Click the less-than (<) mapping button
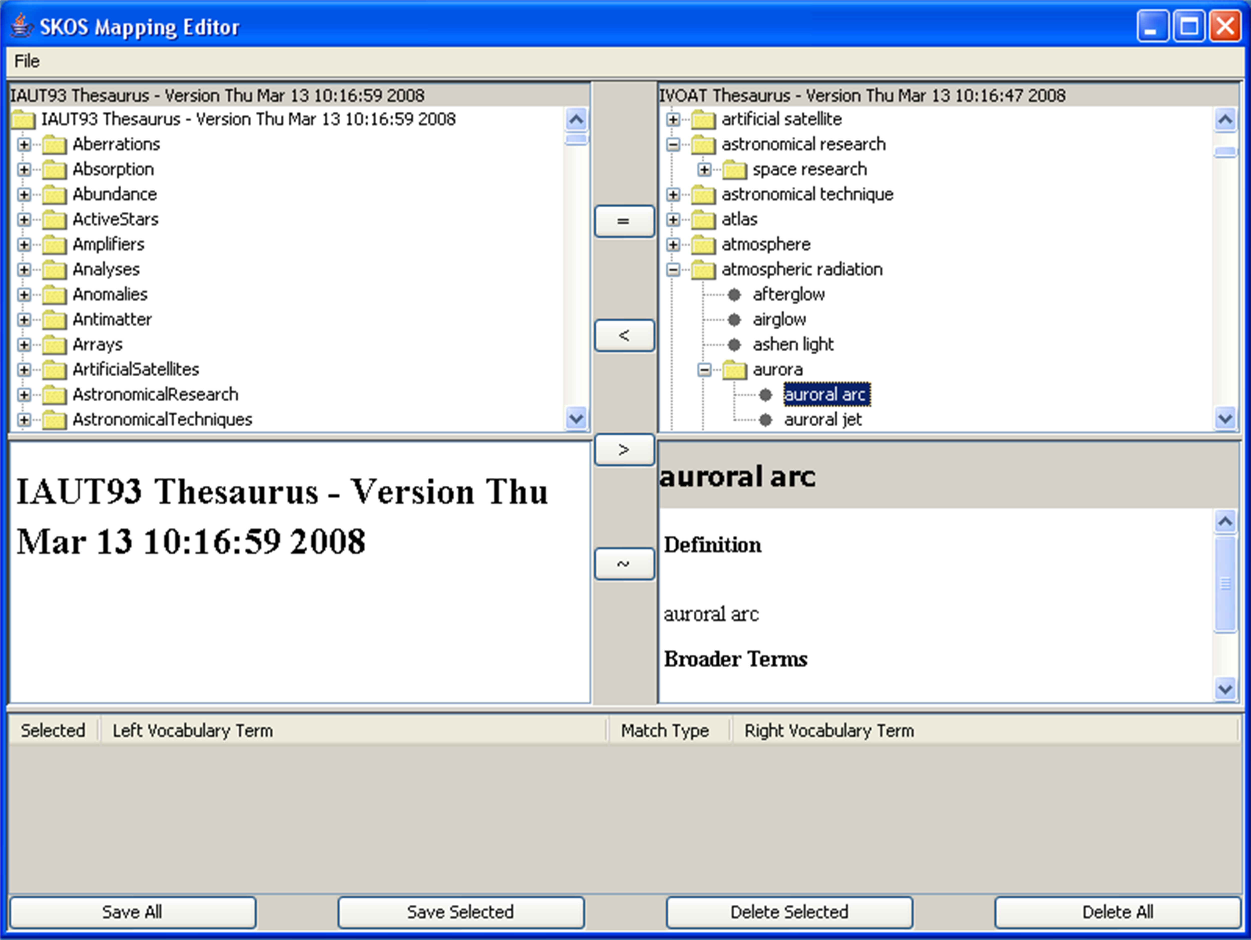The width and height of the screenshot is (1251, 940). click(624, 335)
